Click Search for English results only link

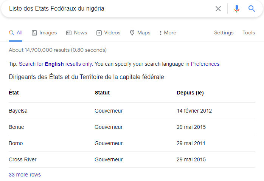tap(56, 64)
